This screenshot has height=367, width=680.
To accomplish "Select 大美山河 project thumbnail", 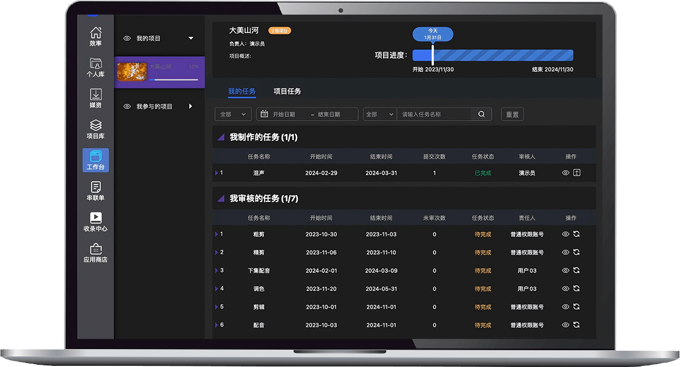I will tap(131, 72).
